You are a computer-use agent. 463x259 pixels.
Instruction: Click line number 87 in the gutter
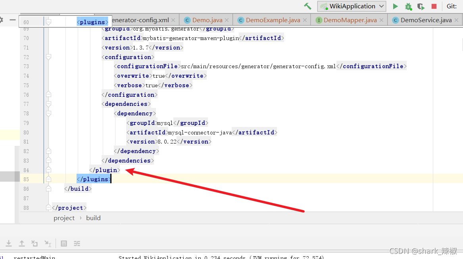26,198
